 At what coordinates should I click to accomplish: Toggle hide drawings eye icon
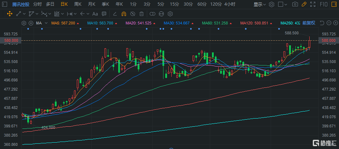132,14
